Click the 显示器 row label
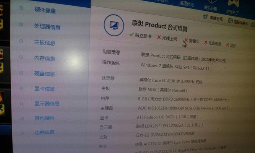The height and width of the screenshot is (153, 255). tap(106, 127)
